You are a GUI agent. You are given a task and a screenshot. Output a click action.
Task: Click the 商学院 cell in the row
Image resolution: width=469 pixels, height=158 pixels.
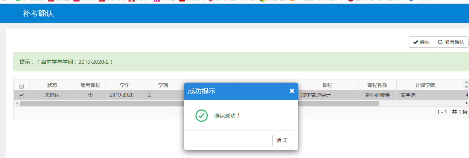point(408,95)
